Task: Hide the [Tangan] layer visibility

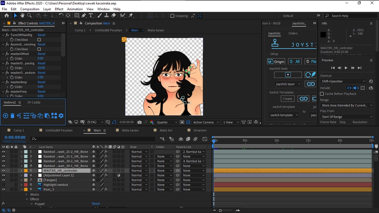Action: pos(4,180)
